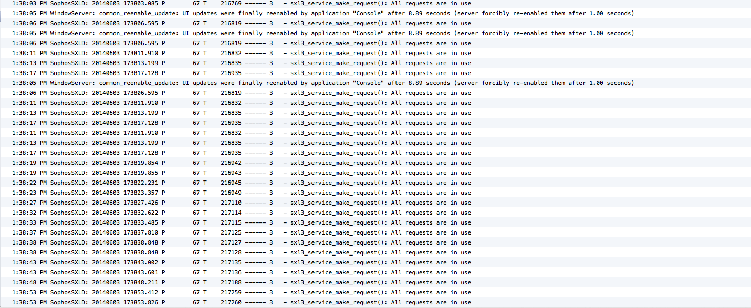Select the log row with sequence 216949
The width and height of the screenshot is (751, 308).
tap(375, 193)
